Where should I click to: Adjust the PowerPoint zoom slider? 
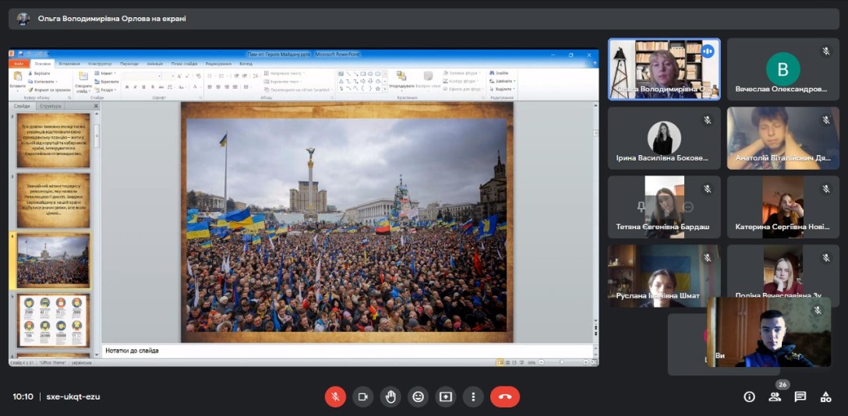point(563,363)
